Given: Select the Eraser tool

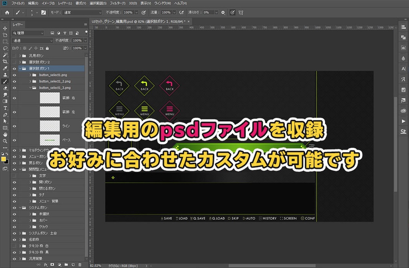Looking at the screenshot, I should pos(5,87).
